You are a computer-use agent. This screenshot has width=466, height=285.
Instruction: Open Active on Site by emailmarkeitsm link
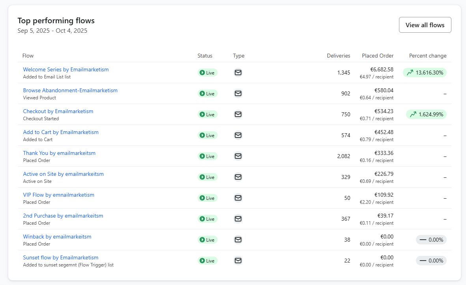(x=63, y=174)
